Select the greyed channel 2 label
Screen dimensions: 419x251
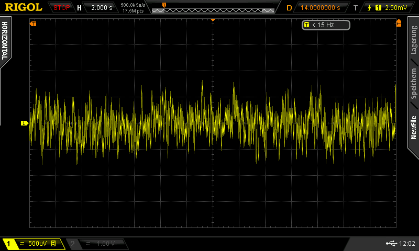coord(72,244)
